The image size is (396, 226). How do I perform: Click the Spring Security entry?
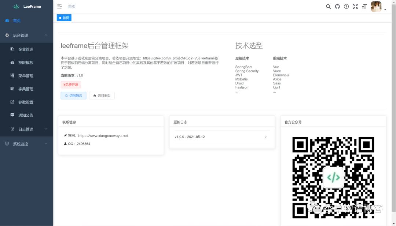[x=247, y=71]
